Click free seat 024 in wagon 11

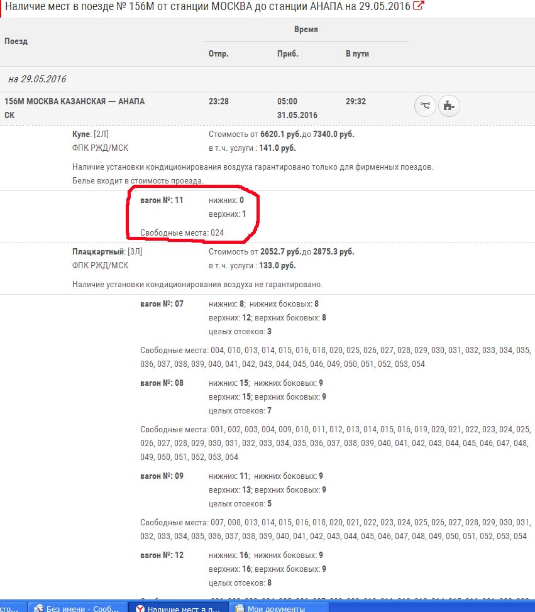[217, 233]
